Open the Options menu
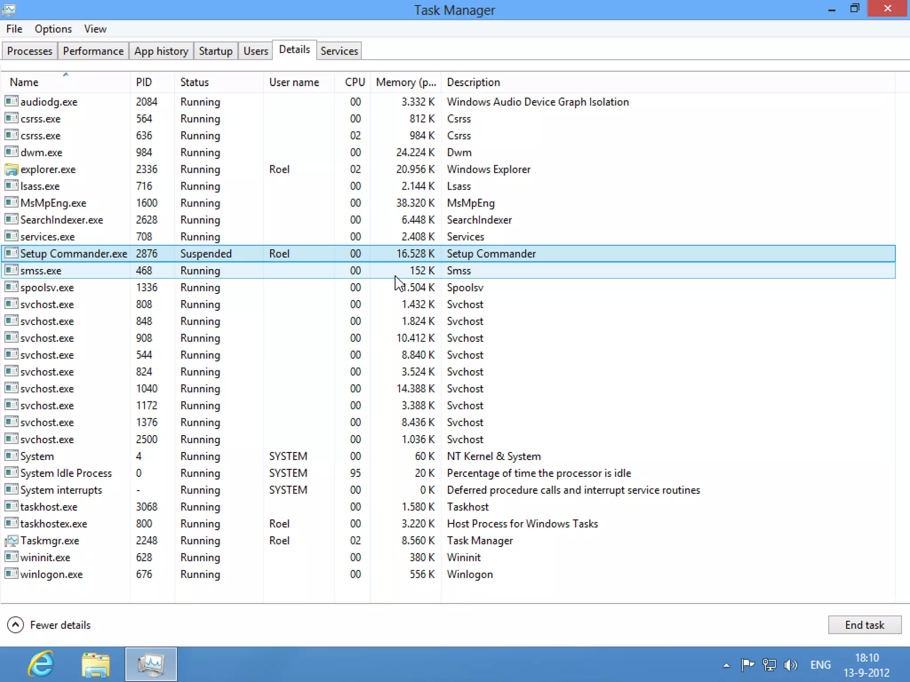 click(53, 29)
